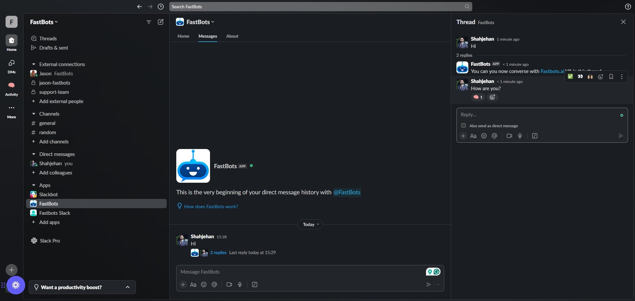
Task: Open More options in left rail
Action: (x=12, y=111)
